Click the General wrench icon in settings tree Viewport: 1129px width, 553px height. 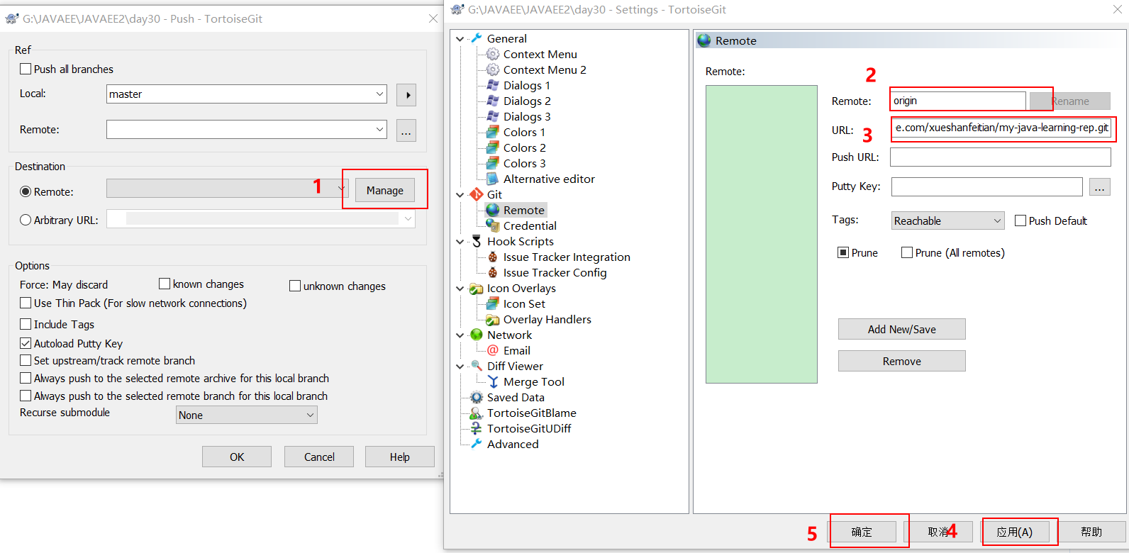click(x=477, y=38)
